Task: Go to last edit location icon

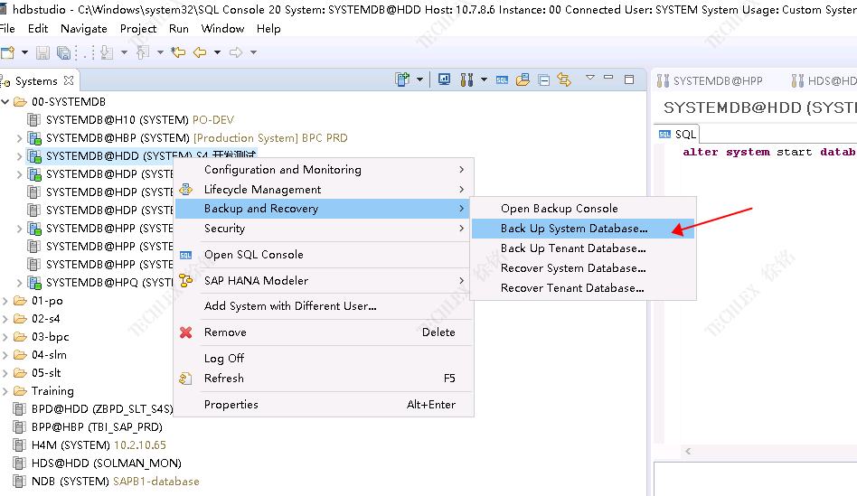Action: pyautogui.click(x=178, y=52)
